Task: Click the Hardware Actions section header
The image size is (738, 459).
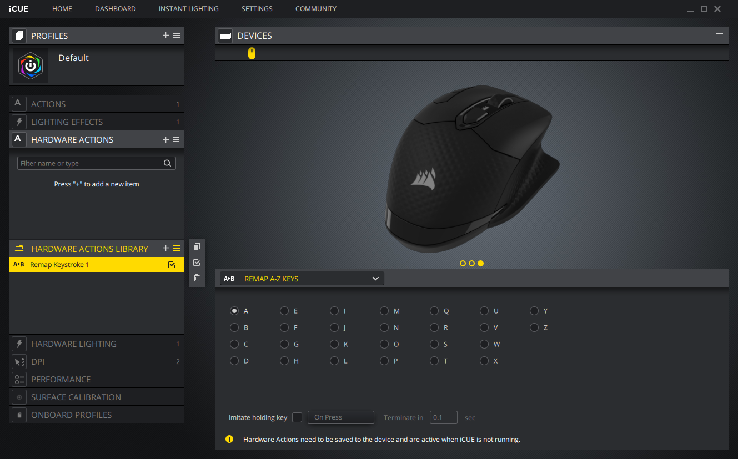Action: pyautogui.click(x=97, y=139)
